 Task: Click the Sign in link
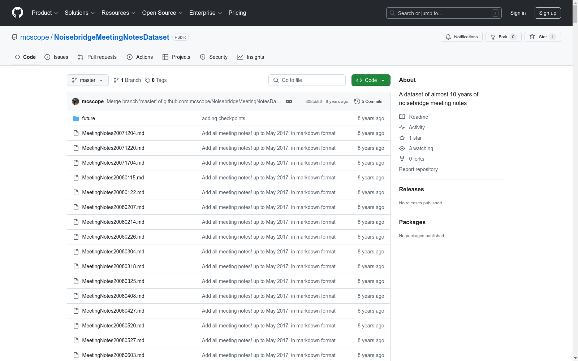(518, 13)
